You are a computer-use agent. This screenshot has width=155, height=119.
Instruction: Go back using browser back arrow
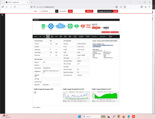(7, 7)
